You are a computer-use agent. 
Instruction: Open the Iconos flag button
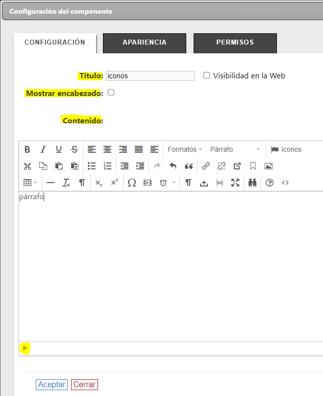point(286,149)
